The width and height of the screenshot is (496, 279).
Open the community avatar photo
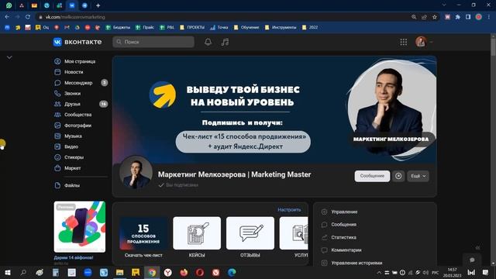click(x=136, y=172)
